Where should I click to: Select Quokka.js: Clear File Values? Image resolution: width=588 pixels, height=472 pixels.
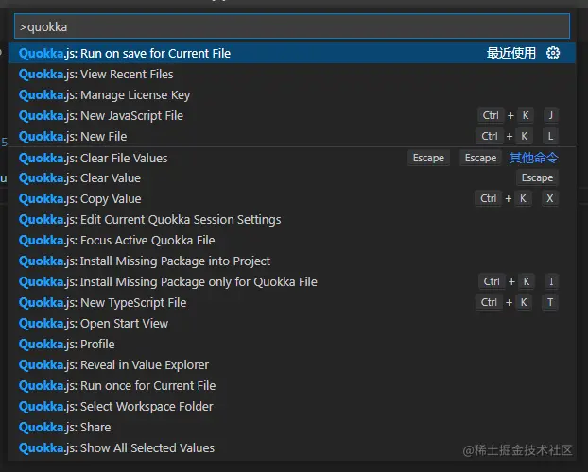point(292,158)
